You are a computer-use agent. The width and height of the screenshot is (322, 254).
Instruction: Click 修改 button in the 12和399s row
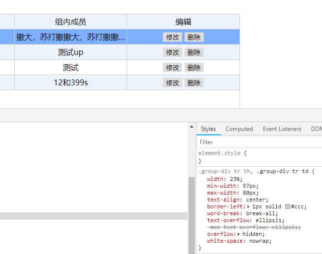pyautogui.click(x=172, y=83)
